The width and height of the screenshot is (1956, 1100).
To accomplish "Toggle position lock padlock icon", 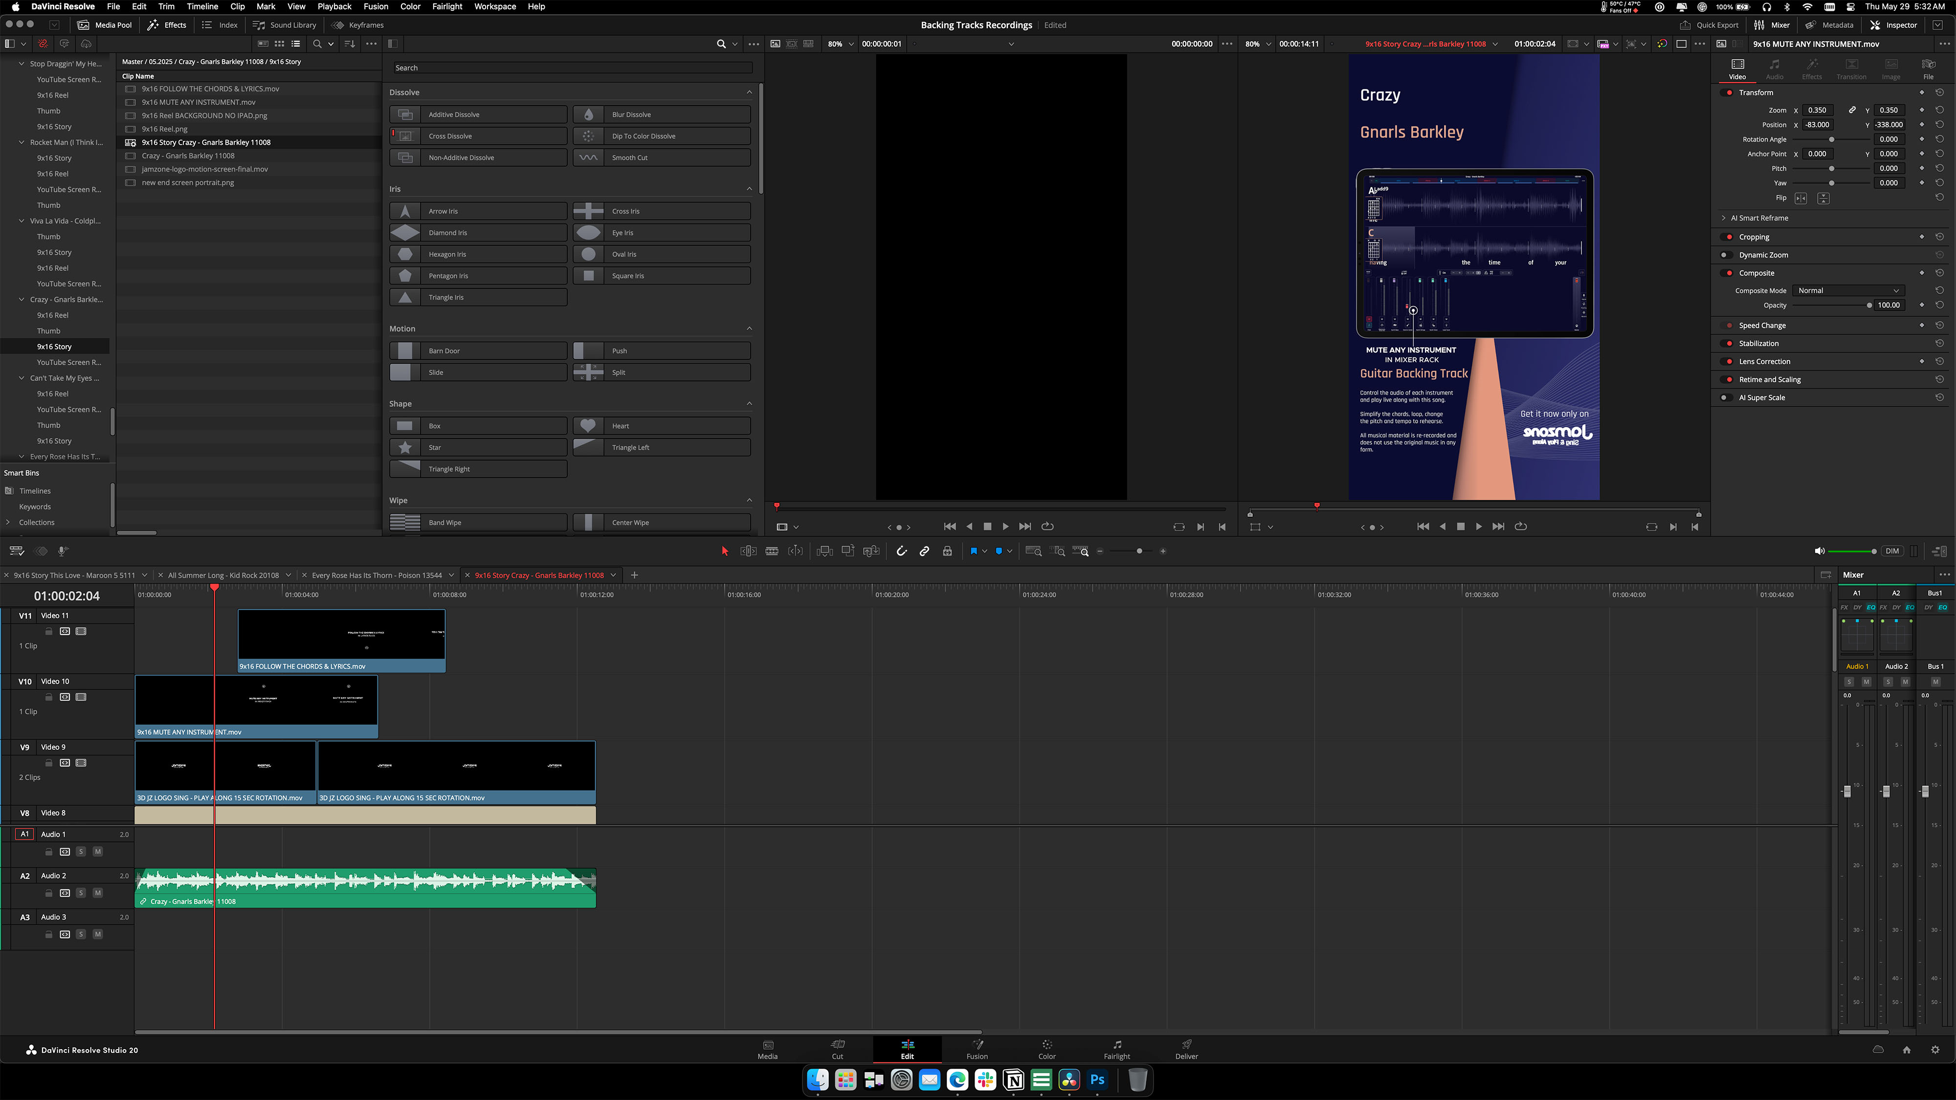I will [x=947, y=551].
